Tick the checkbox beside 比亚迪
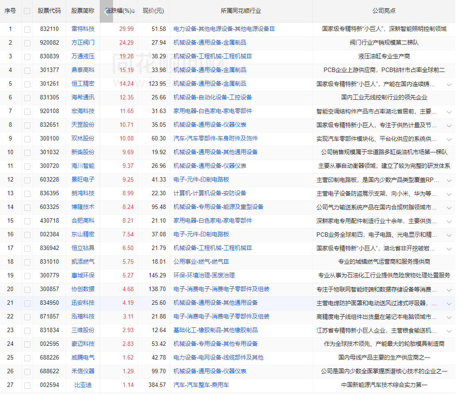Image resolution: width=458 pixels, height=394 pixels. tap(27, 386)
